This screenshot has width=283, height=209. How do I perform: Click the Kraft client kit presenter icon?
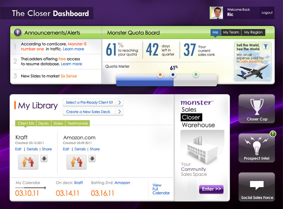point(28,162)
